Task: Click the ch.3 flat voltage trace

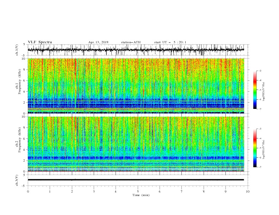Action: (x=136, y=180)
